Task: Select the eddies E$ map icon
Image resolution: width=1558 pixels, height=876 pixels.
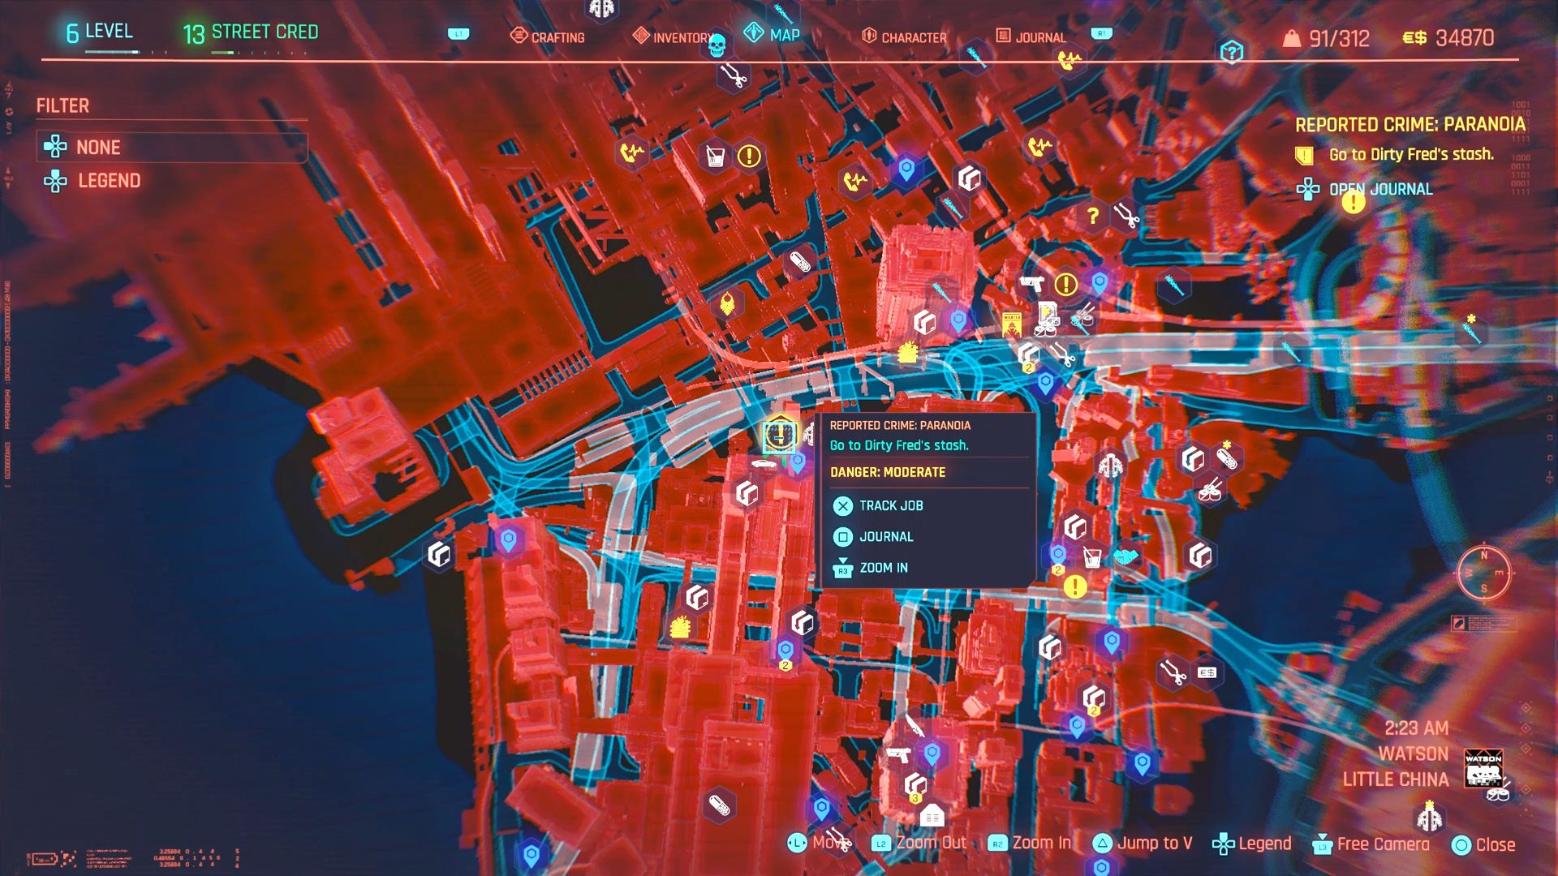Action: tap(1207, 672)
